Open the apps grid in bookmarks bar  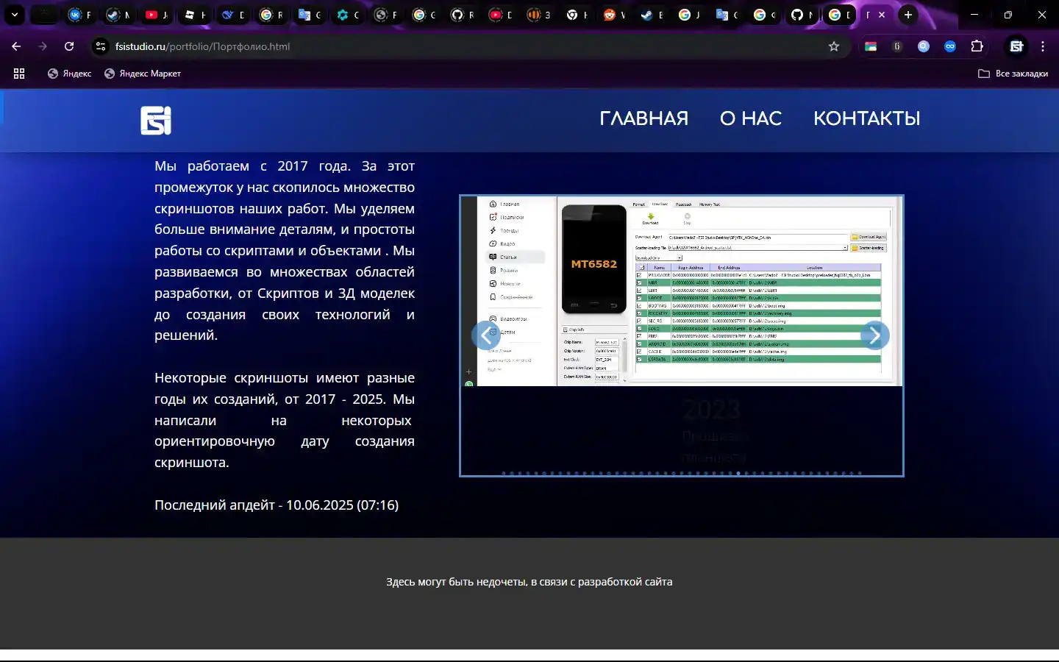19,74
